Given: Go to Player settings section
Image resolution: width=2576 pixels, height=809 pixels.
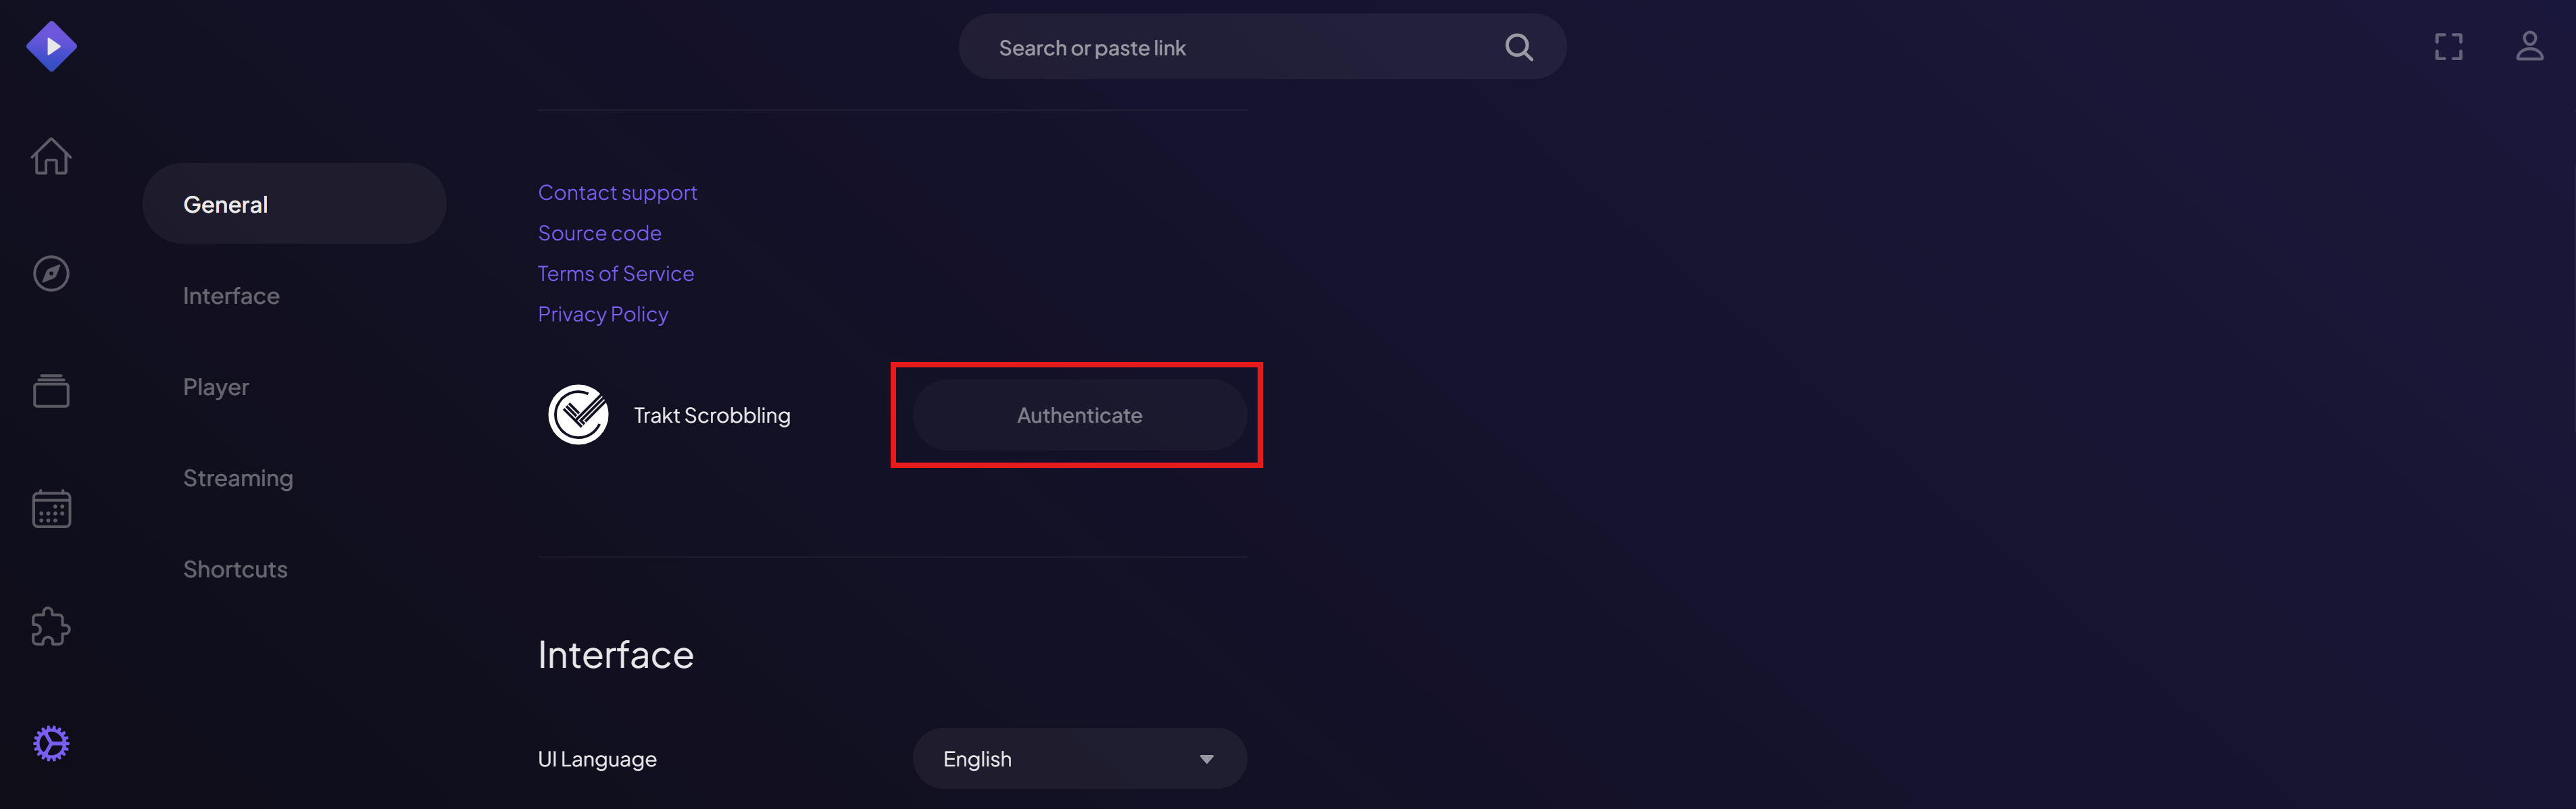Looking at the screenshot, I should click(x=216, y=386).
